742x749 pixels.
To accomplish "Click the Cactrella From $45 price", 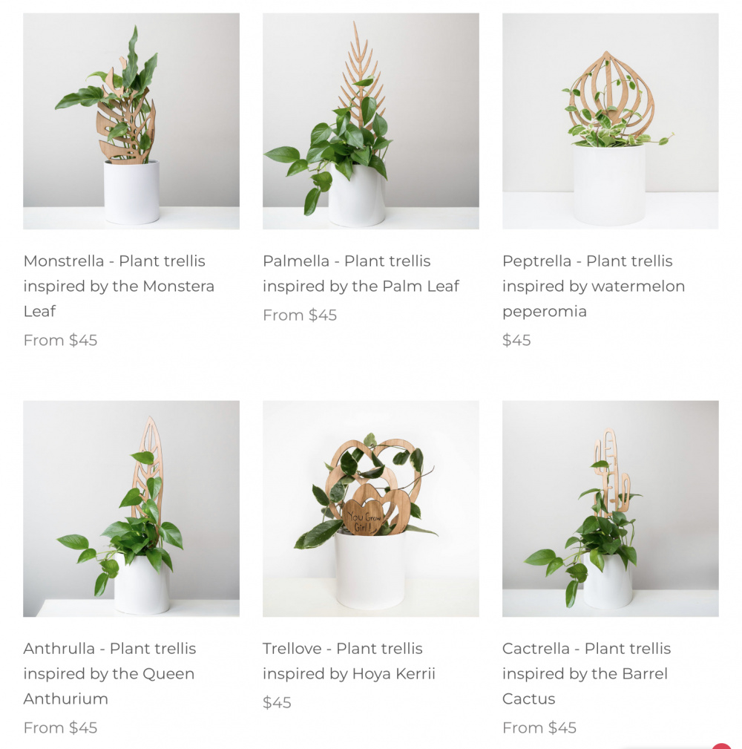I will click(x=539, y=727).
